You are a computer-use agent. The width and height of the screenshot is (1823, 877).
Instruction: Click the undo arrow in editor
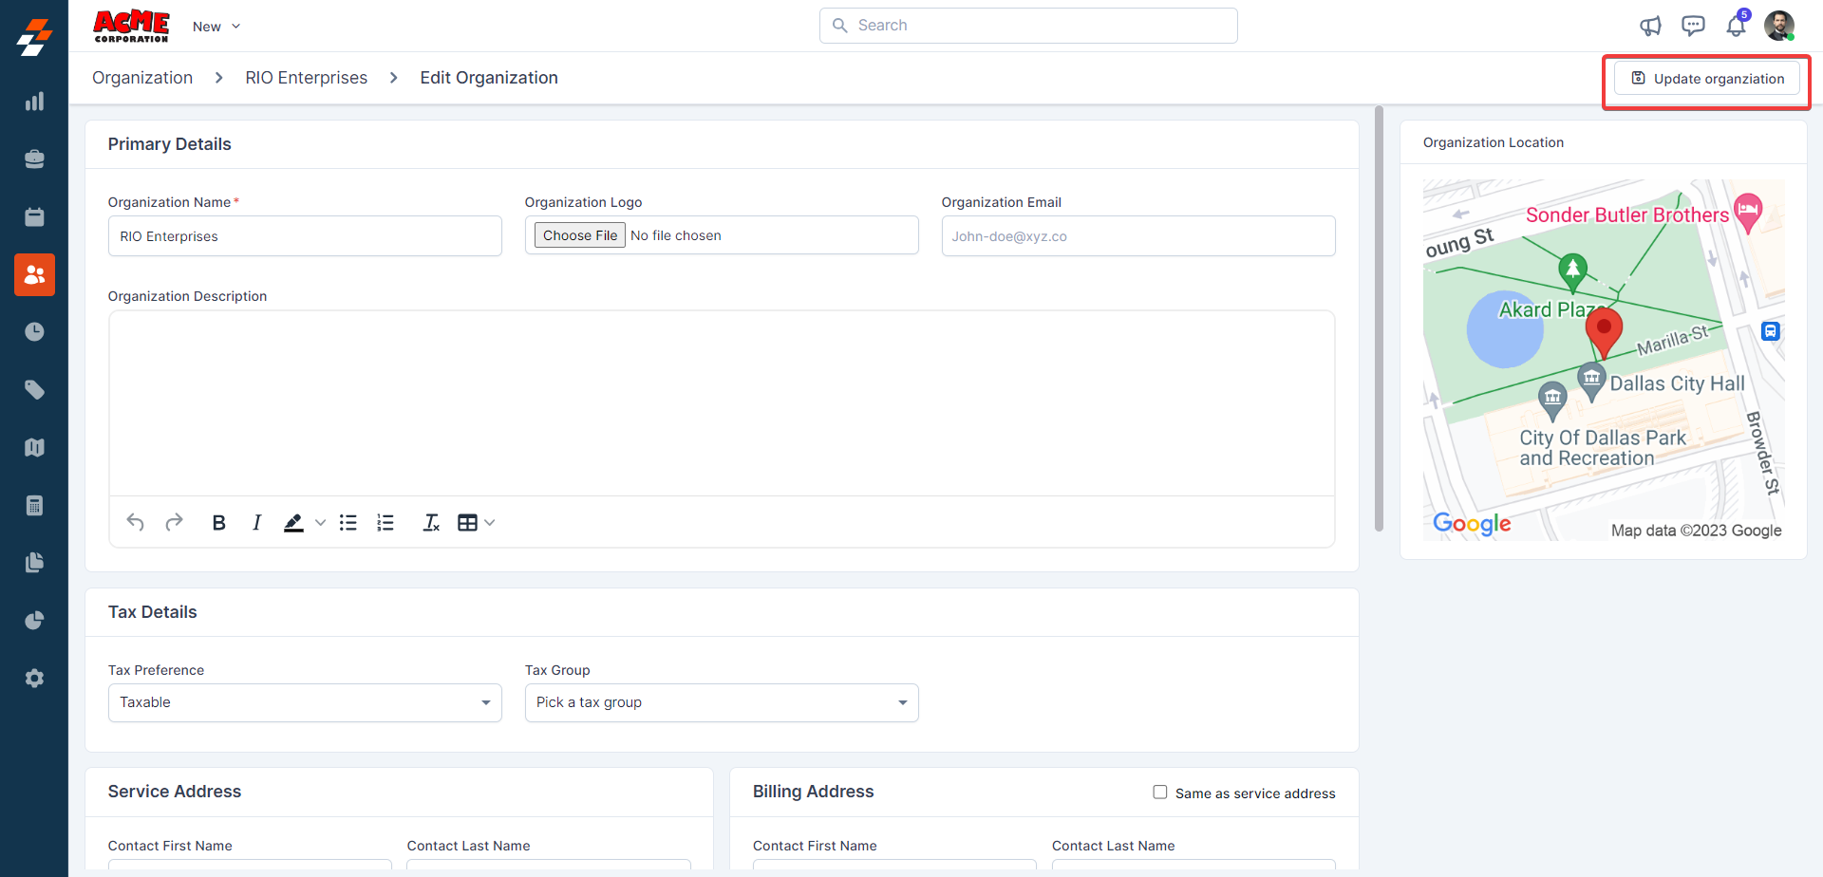click(x=136, y=523)
